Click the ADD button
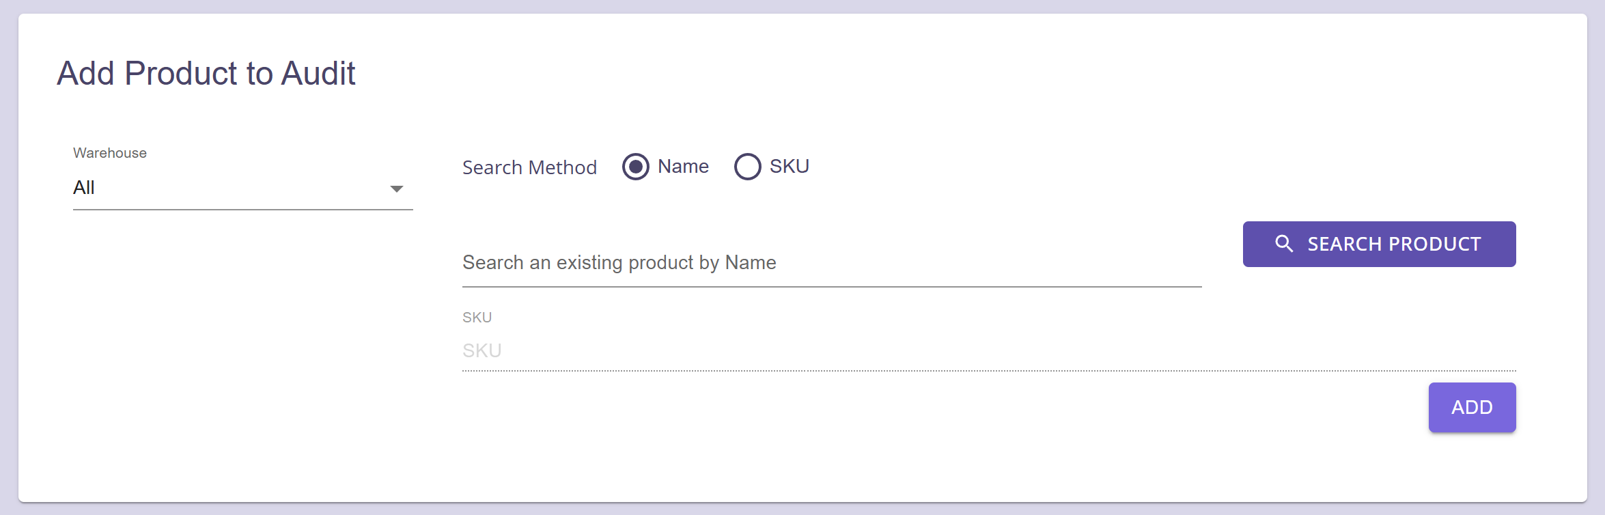Viewport: 1605px width, 515px height. click(x=1472, y=407)
